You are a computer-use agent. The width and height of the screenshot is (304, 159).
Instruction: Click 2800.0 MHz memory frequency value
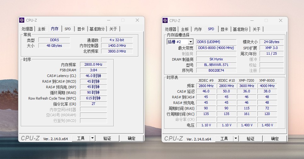(x=93, y=64)
